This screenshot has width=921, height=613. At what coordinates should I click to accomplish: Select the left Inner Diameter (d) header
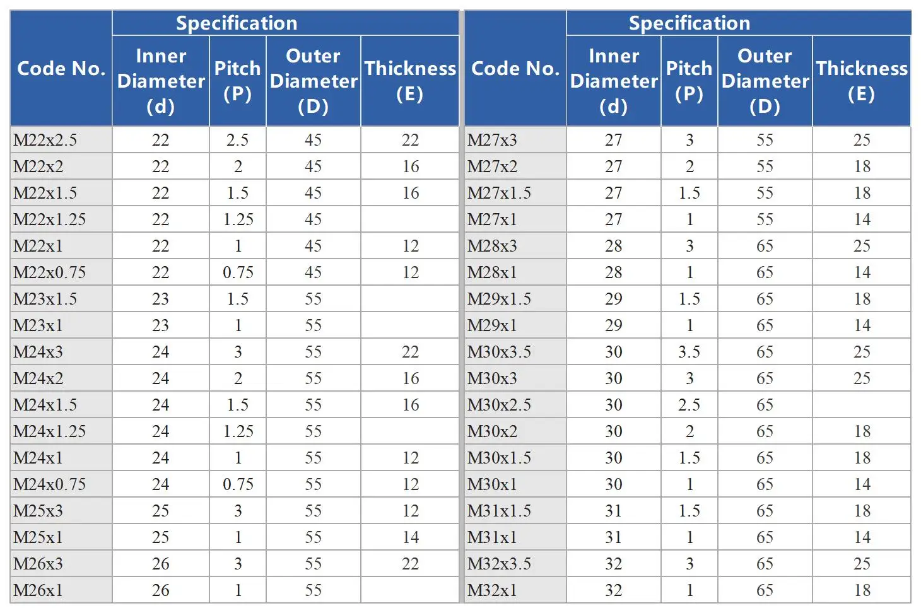pyautogui.click(x=161, y=81)
